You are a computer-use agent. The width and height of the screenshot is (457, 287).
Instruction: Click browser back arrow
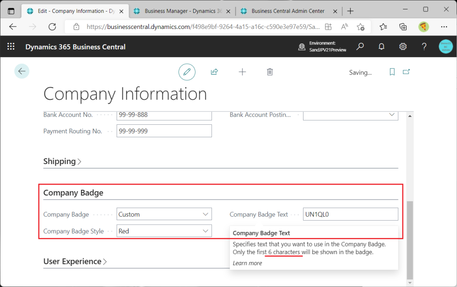pos(13,27)
